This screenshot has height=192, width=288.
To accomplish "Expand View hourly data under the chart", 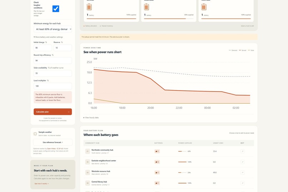I will click(91, 118).
